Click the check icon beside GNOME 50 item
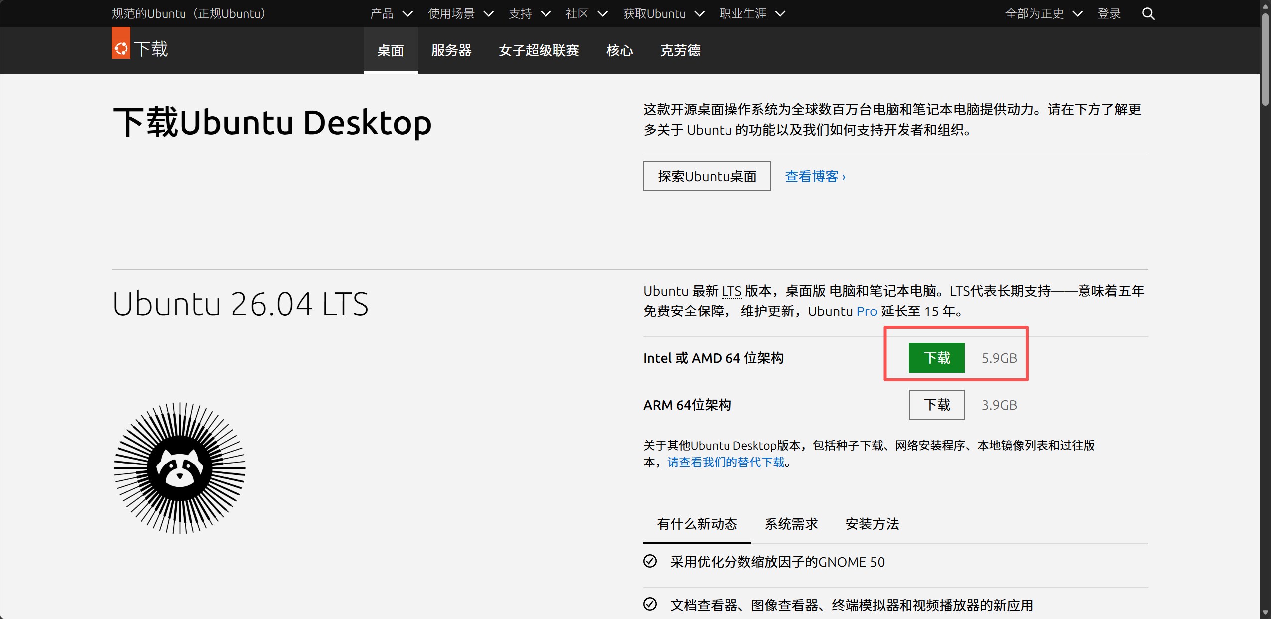Viewport: 1271px width, 619px height. pos(650,561)
